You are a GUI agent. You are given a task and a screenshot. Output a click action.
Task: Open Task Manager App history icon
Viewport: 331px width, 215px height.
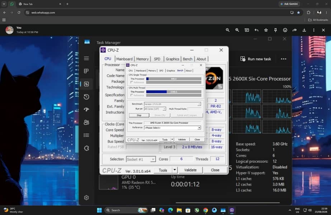click(86, 97)
